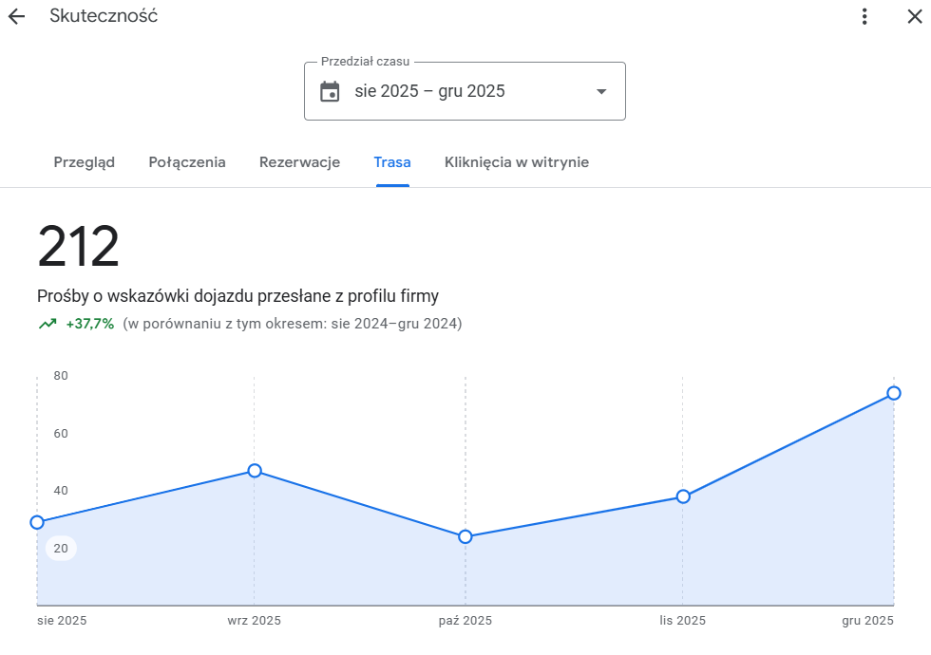The height and width of the screenshot is (655, 931).
Task: Click the paź 2025 chart data point
Action: [x=465, y=537]
